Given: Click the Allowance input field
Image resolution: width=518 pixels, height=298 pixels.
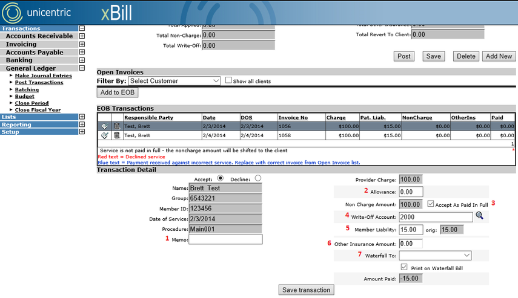Looking at the screenshot, I should [x=411, y=192].
